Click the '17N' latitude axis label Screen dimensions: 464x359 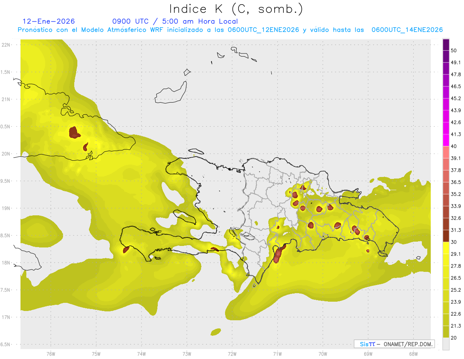pos(6,317)
